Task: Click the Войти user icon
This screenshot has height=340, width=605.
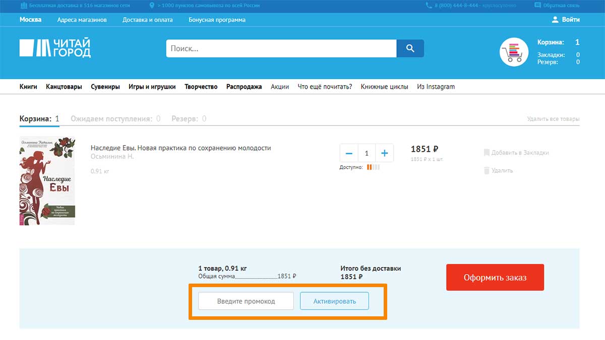Action: click(x=555, y=20)
